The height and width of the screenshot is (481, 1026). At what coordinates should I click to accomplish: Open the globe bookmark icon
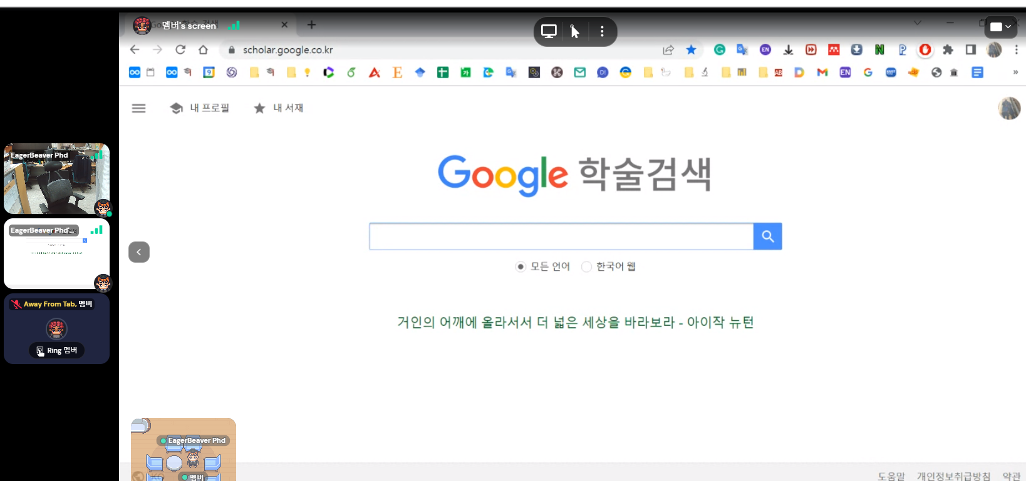936,73
